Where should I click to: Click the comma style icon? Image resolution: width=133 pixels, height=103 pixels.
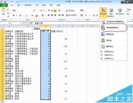(x=89, y=15)
